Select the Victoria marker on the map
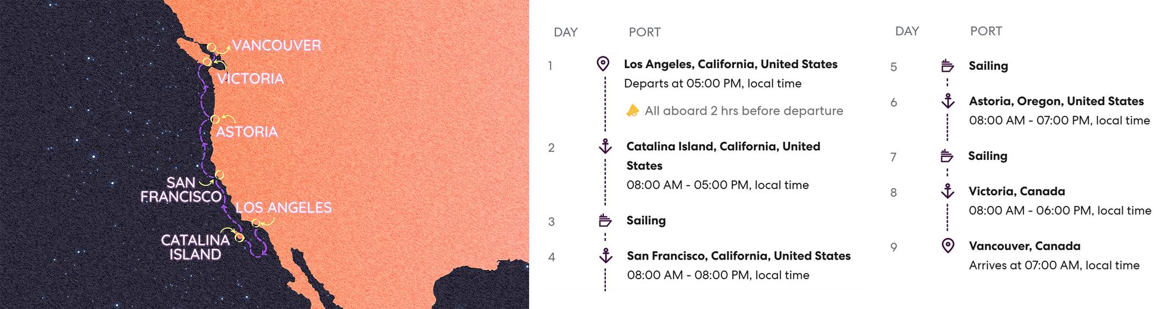The height and width of the screenshot is (309, 1176). pos(207,62)
